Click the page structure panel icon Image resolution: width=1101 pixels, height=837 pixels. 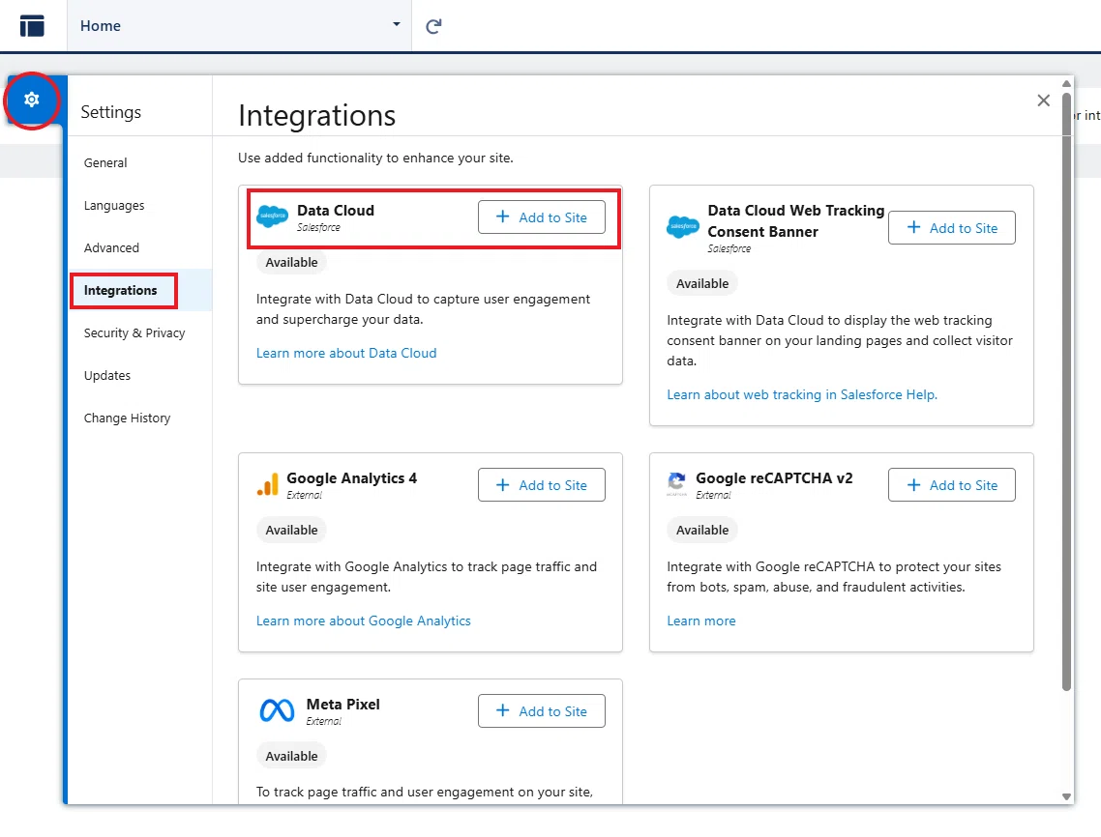[x=32, y=26]
